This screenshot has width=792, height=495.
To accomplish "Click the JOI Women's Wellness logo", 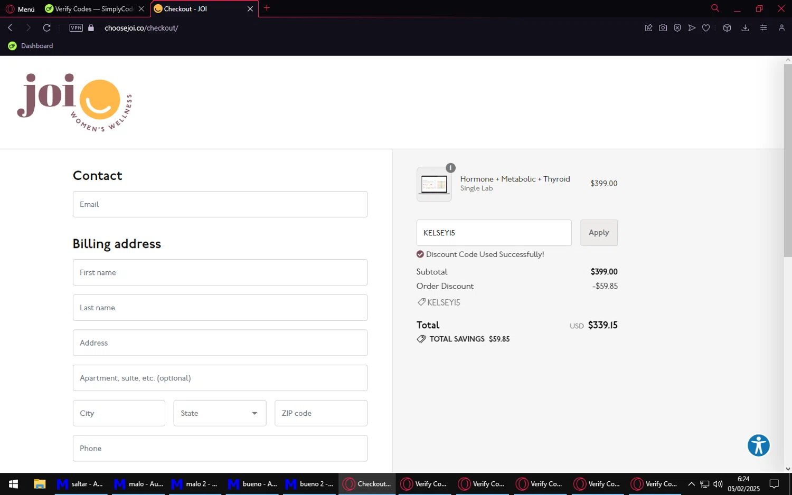I will click(x=74, y=102).
